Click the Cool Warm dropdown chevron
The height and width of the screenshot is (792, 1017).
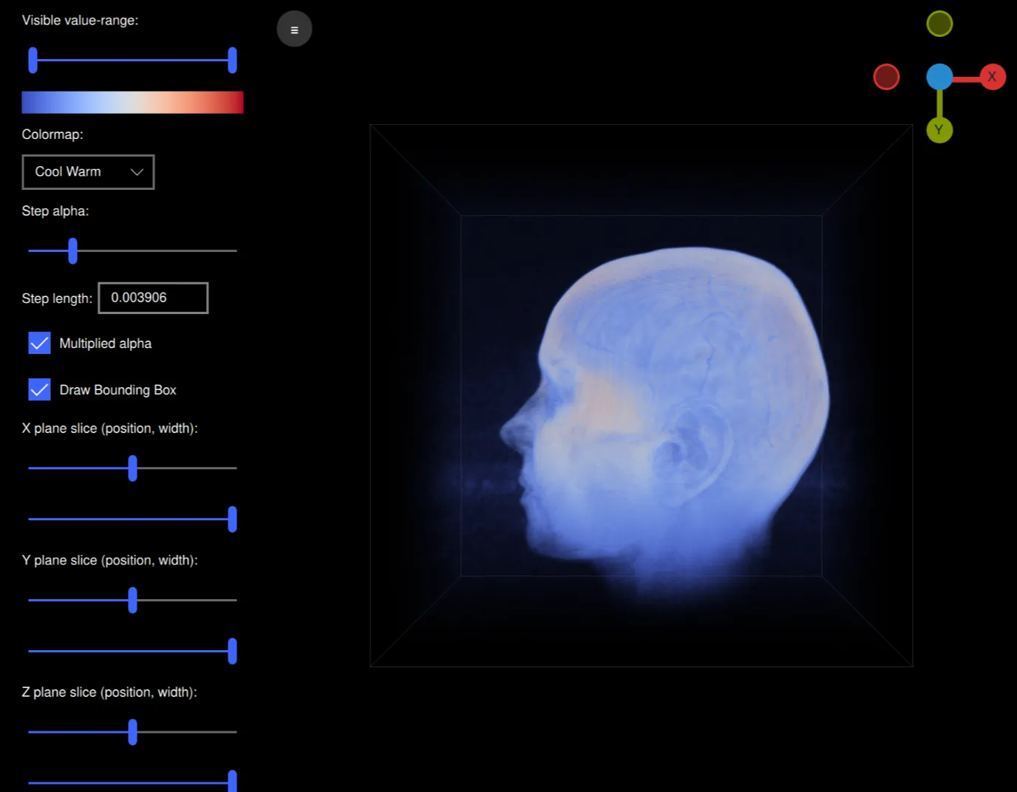point(136,171)
